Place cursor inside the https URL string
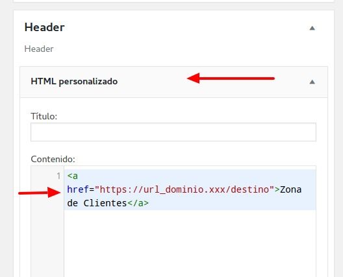 click(x=184, y=189)
